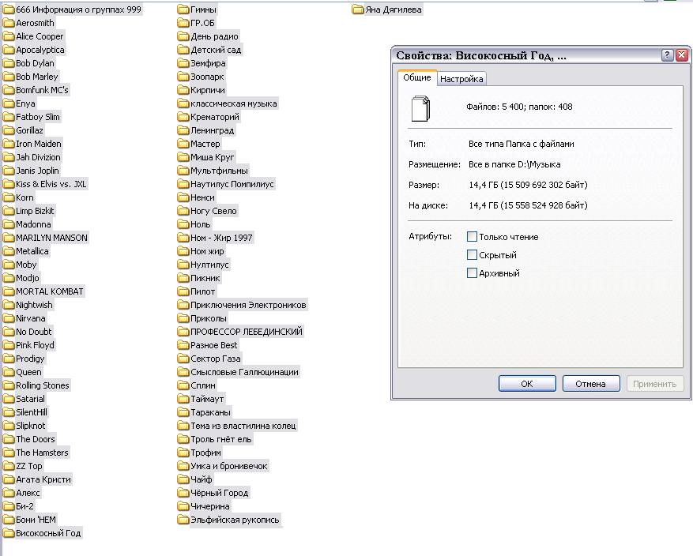Viewport: 693px width, 556px height.
Task: Click the Alice Cooper folder icon
Action: coord(9,36)
